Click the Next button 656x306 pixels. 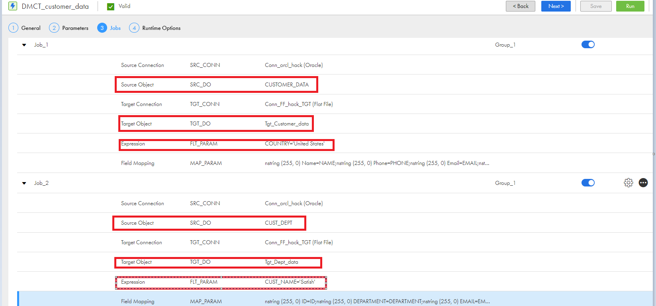(556, 6)
